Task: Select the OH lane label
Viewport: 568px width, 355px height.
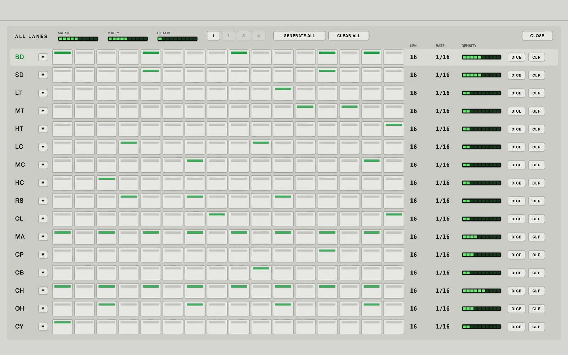Action: 20,309
